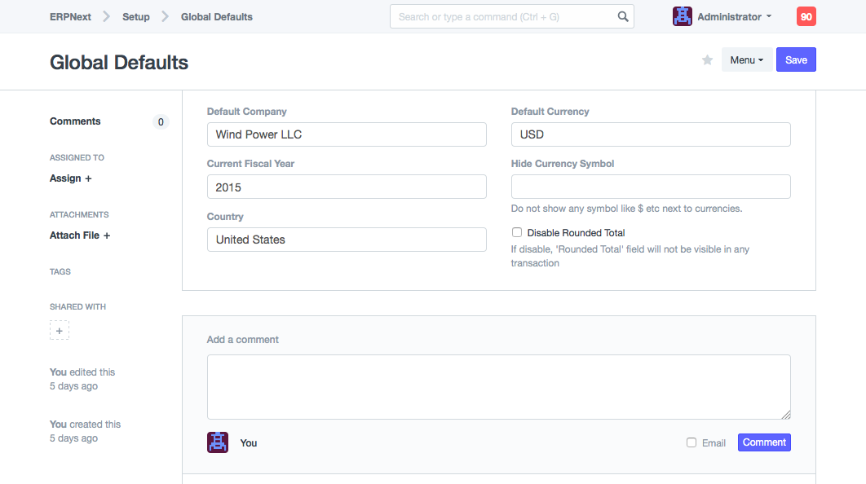Screen dimensions: 866x484
Task: Star this page as a favorite
Action: pos(707,60)
